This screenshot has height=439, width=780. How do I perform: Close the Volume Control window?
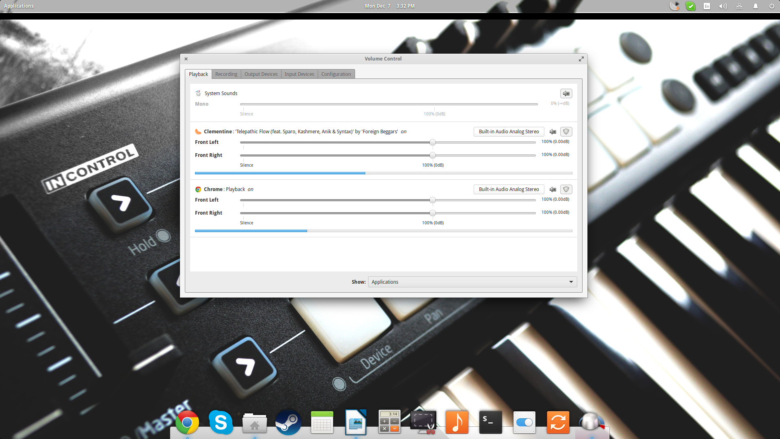(x=186, y=59)
